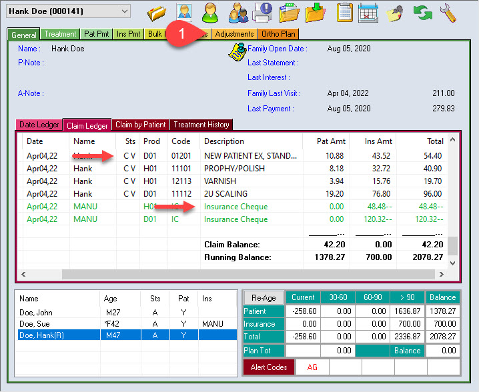The image size is (479, 392).
Task: Click the AG alert code cell
Action: [312, 367]
